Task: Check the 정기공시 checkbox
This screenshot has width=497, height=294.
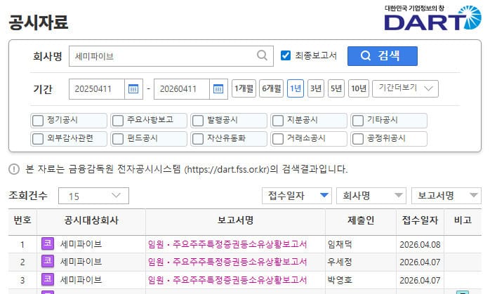Action: tap(38, 120)
